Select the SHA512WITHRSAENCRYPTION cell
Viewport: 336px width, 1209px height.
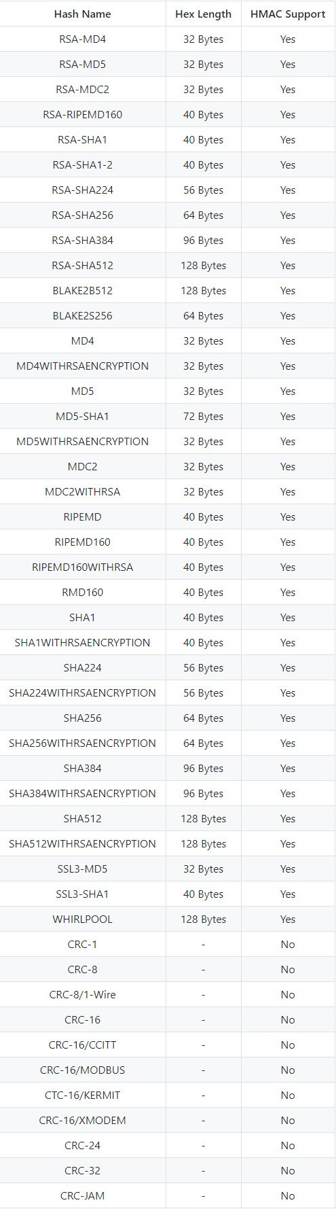83,843
